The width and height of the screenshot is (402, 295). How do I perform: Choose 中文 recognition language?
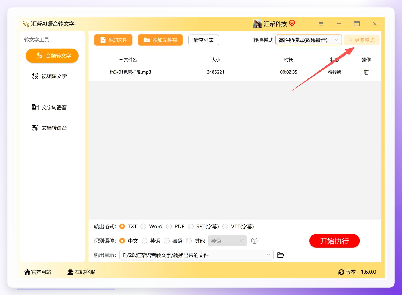coord(122,241)
